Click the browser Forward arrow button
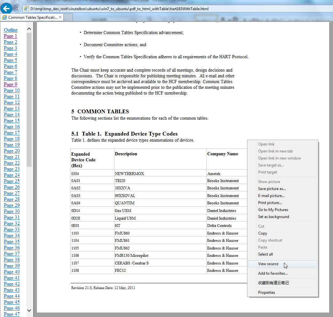 [17, 9]
